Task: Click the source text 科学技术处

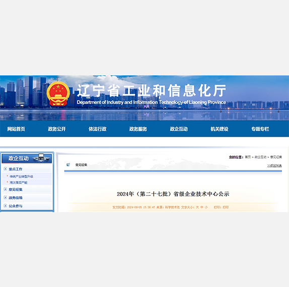Action: (x=172, y=207)
